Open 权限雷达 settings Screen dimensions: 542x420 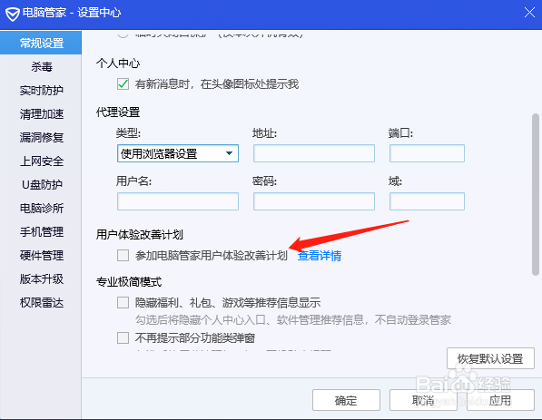[41, 303]
